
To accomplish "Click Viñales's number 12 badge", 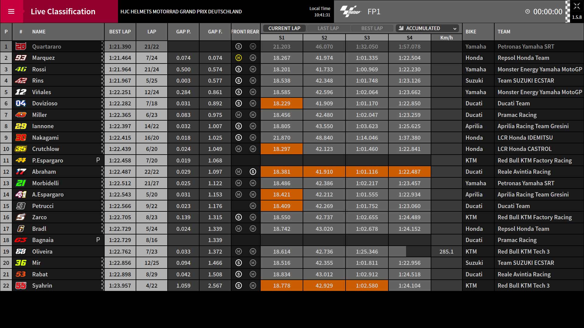I will pos(21,92).
